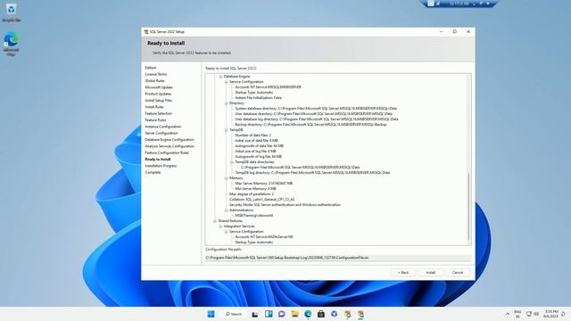Select the Analysis Services Configuration step

[x=170, y=146]
